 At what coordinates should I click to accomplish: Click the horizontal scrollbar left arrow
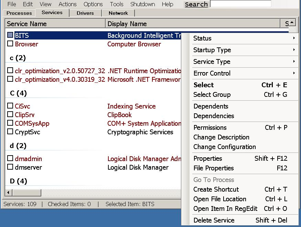pyautogui.click(x=9, y=193)
